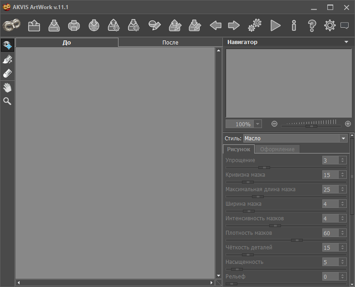
Task: Select the Stroke Direction pen tool
Action: (x=7, y=59)
